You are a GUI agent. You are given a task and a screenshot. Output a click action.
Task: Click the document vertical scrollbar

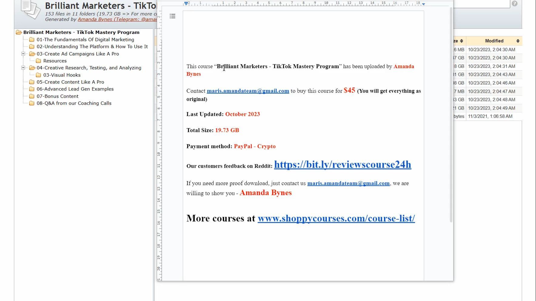click(451, 115)
